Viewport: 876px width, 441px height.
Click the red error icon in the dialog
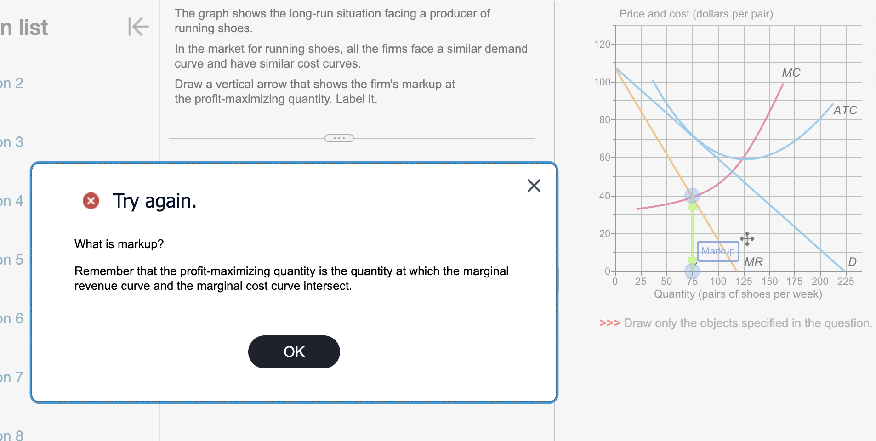(x=90, y=200)
